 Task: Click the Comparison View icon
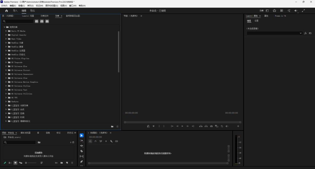point(217,126)
